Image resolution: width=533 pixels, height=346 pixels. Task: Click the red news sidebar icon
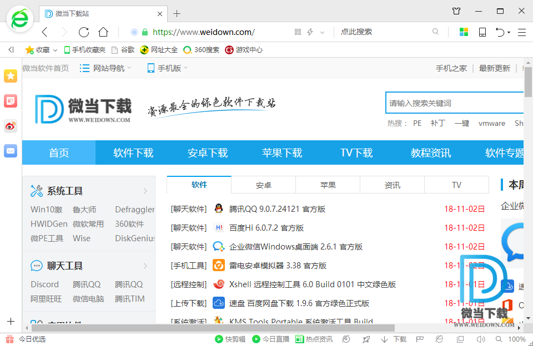tap(11, 101)
